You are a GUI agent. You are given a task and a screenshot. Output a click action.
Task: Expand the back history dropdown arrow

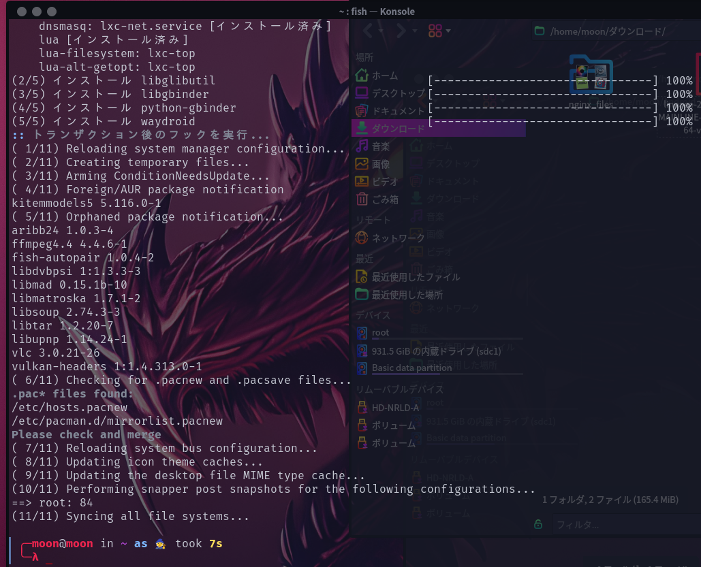click(382, 31)
